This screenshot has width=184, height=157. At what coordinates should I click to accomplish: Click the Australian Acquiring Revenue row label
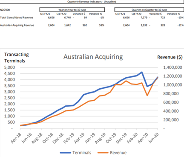[x=17, y=25]
